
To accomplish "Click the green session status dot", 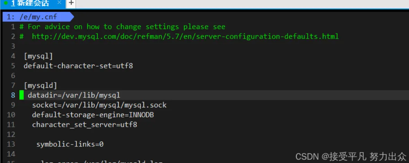I will (6, 3).
